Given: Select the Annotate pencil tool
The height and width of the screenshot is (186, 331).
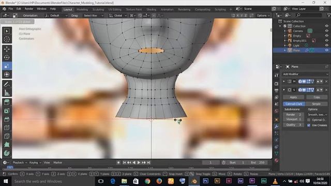Looking at the screenshot, I should [x=7, y=84].
